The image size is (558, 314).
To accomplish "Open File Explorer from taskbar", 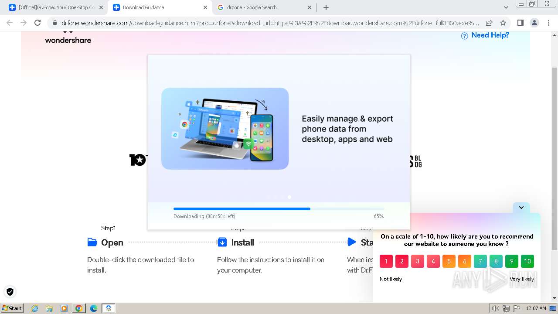I will pyautogui.click(x=49, y=308).
